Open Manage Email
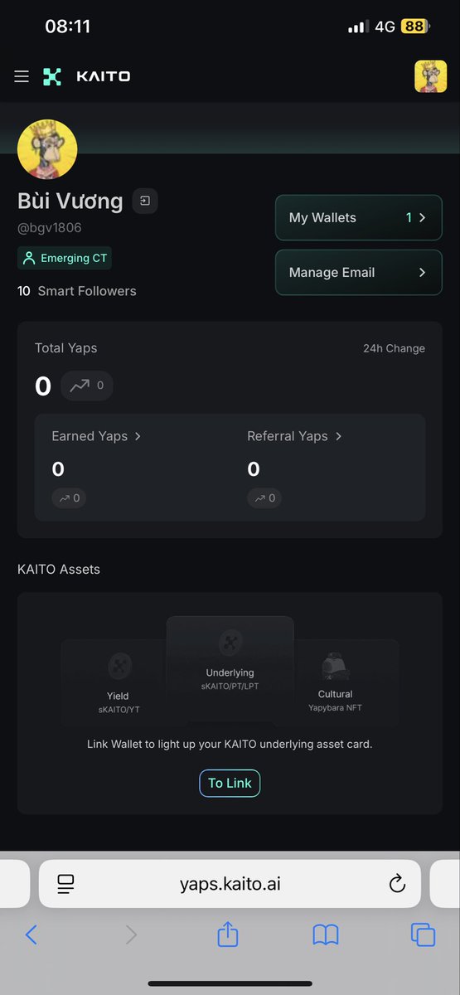This screenshot has width=460, height=995. pos(359,272)
